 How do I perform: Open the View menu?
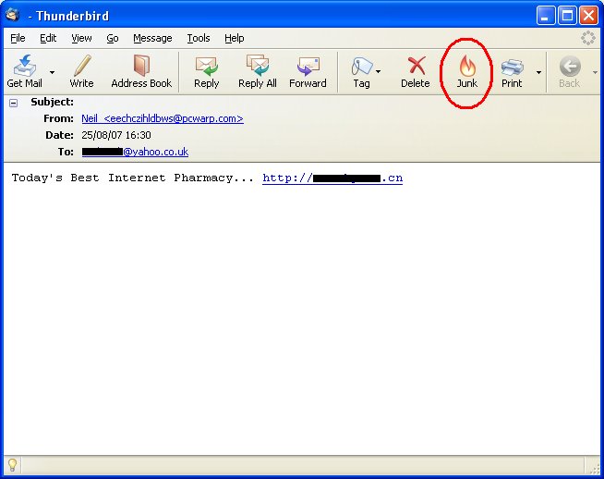click(x=81, y=38)
